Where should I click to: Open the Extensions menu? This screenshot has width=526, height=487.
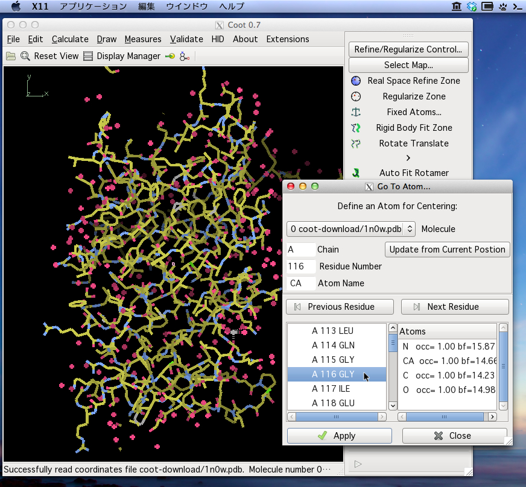(x=288, y=39)
